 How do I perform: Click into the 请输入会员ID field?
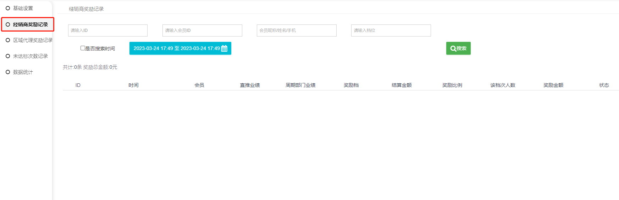(x=202, y=30)
